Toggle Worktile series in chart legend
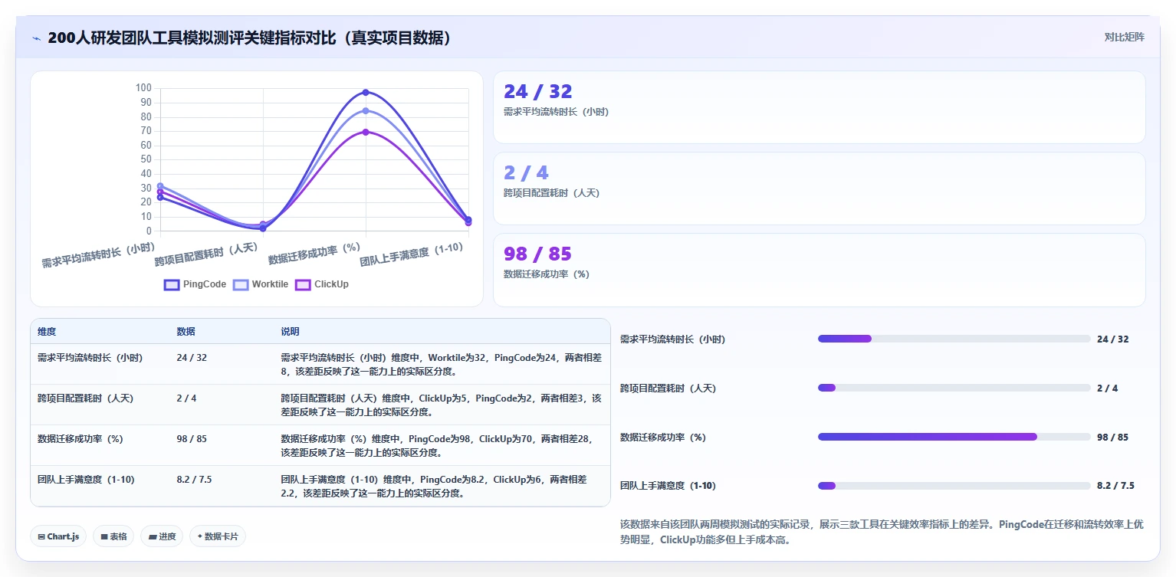The height and width of the screenshot is (577, 1176). [261, 284]
